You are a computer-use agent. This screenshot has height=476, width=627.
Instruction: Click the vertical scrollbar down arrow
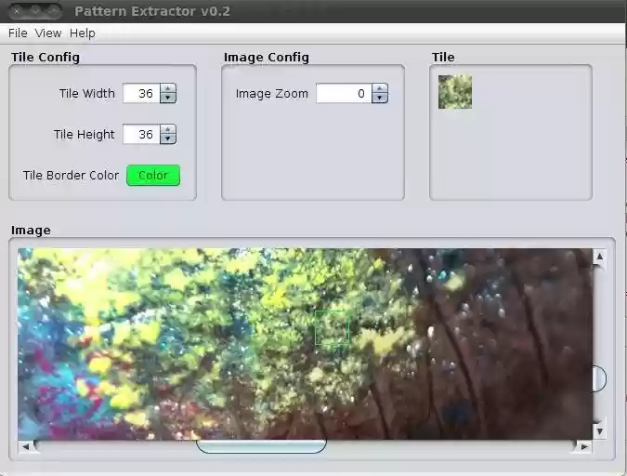click(x=599, y=430)
